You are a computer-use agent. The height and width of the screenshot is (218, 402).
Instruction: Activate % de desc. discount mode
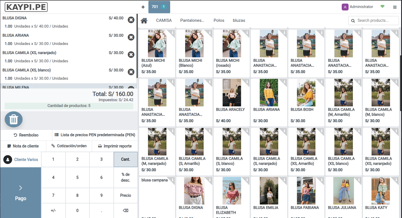[x=126, y=177]
